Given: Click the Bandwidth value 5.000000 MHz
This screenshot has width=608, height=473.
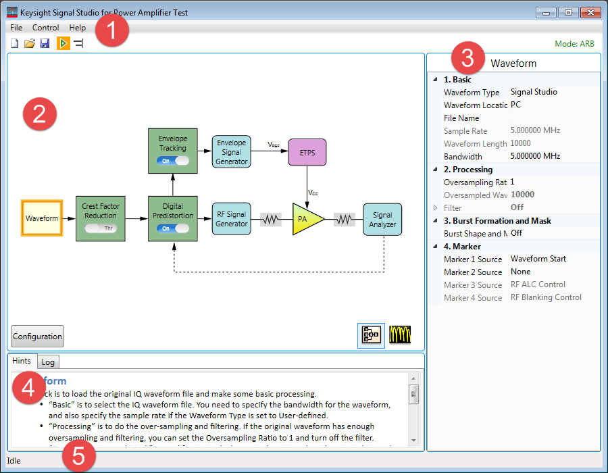Looking at the screenshot, I should pyautogui.click(x=554, y=156).
